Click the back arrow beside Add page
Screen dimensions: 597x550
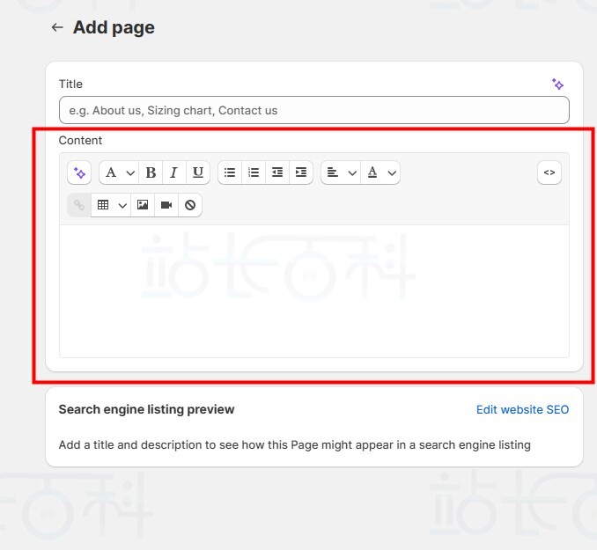(x=57, y=27)
